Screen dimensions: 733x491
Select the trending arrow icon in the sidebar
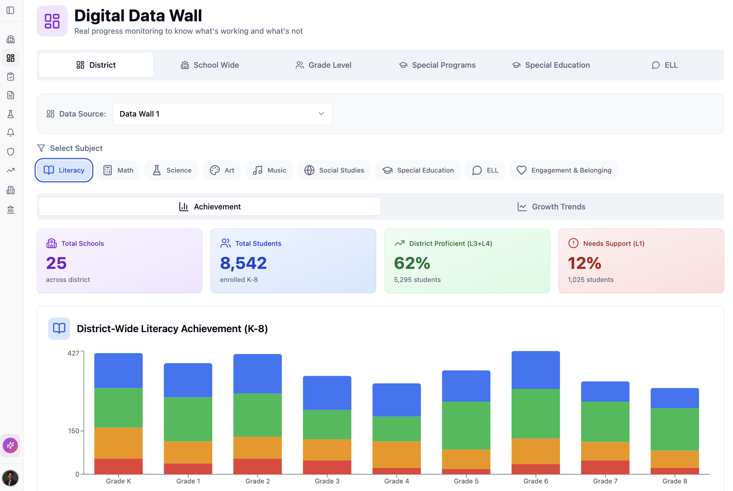coord(11,170)
